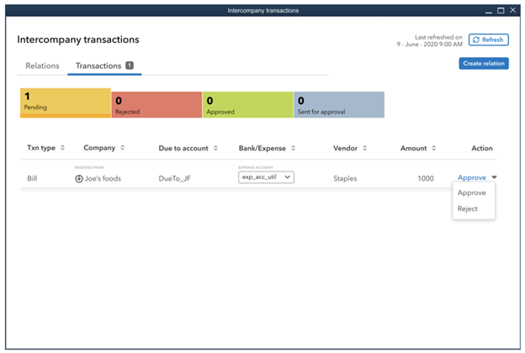Image resolution: width=525 pixels, height=353 pixels.
Task: Open the Sent for approval tile
Action: pos(338,104)
